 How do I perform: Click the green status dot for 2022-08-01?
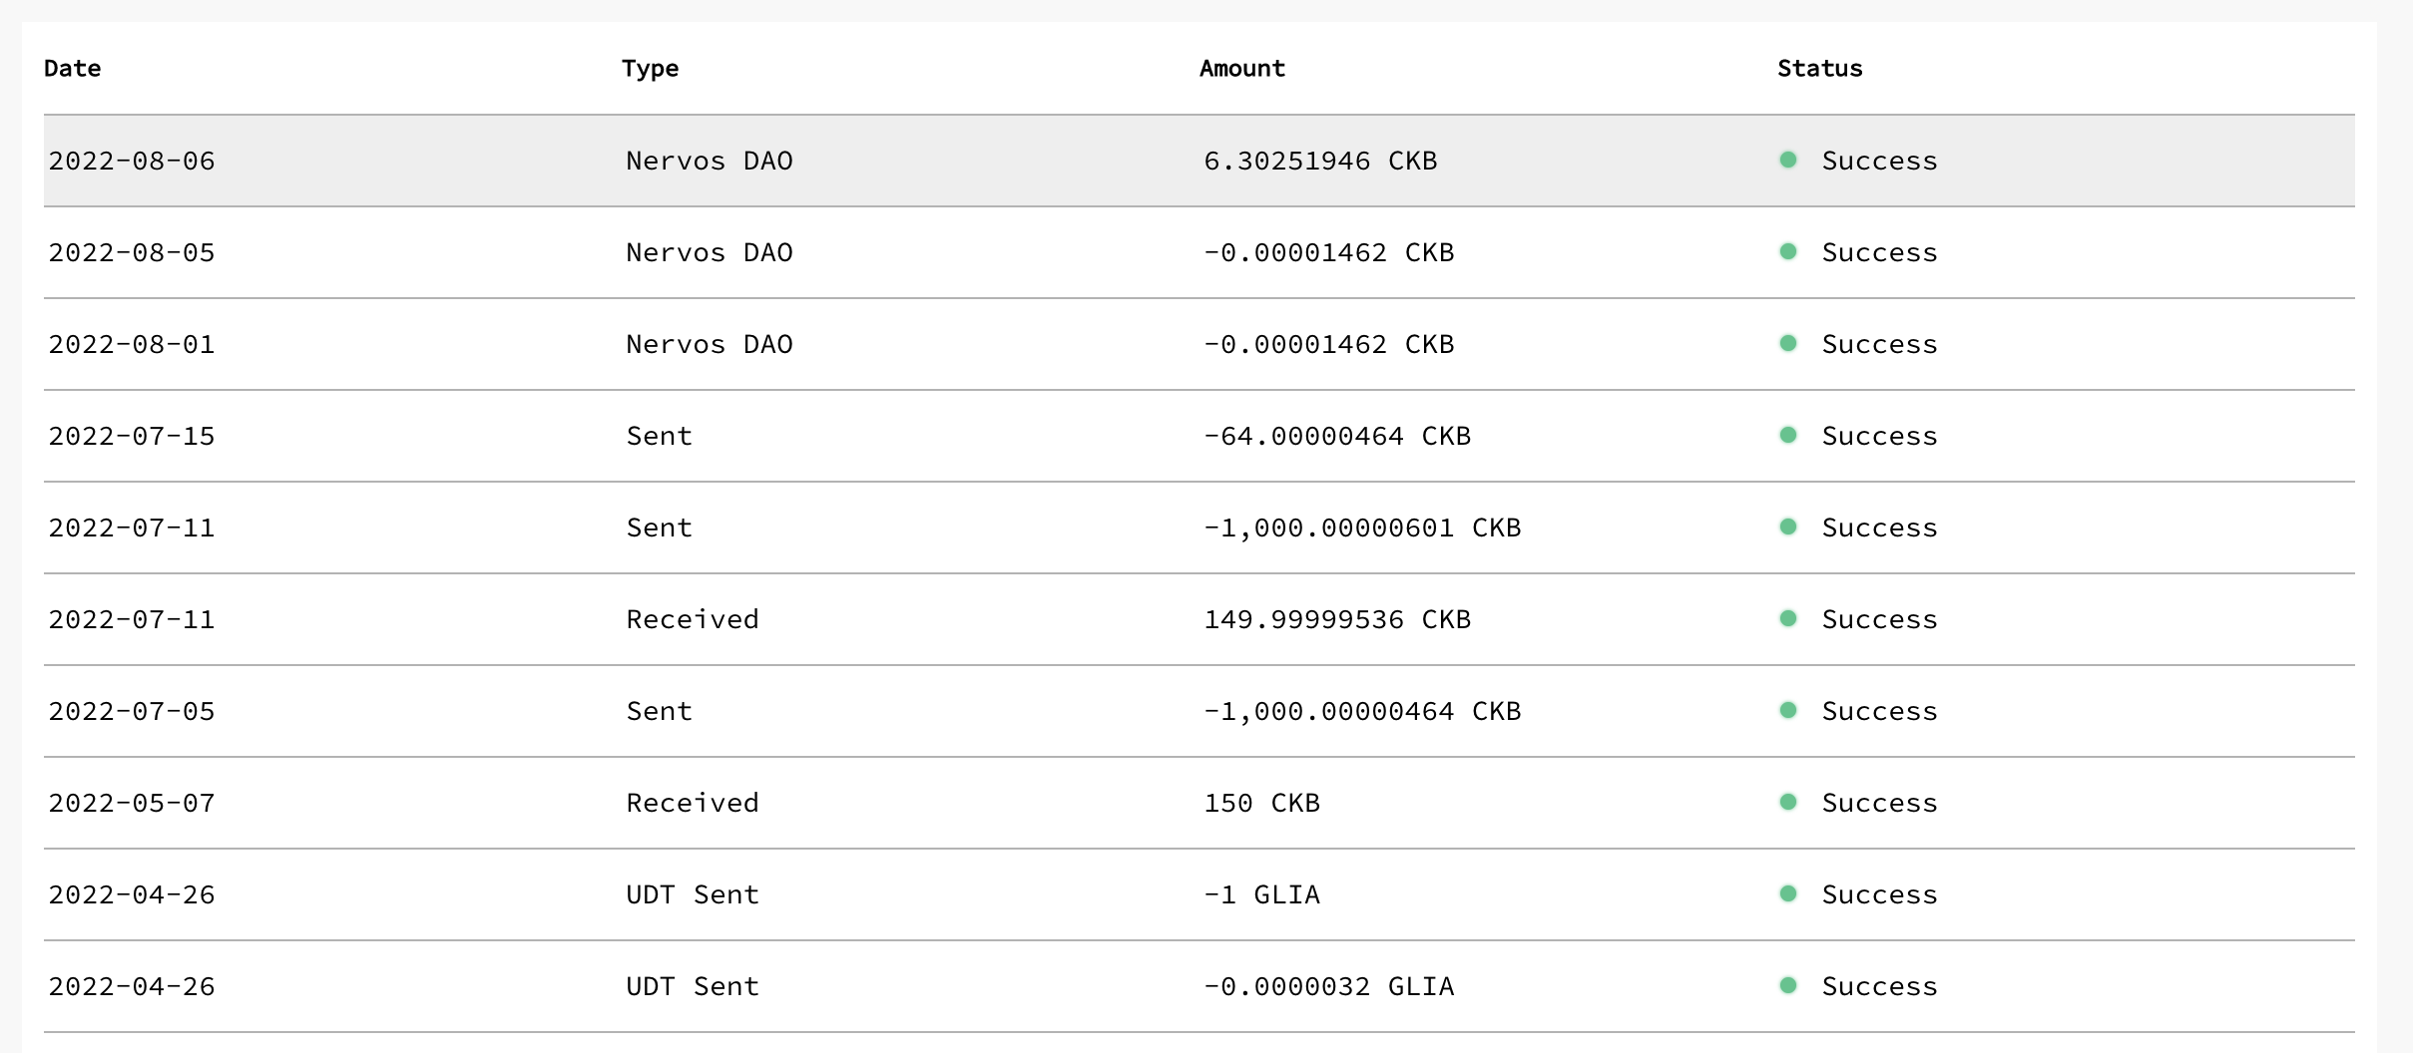[x=1788, y=343]
